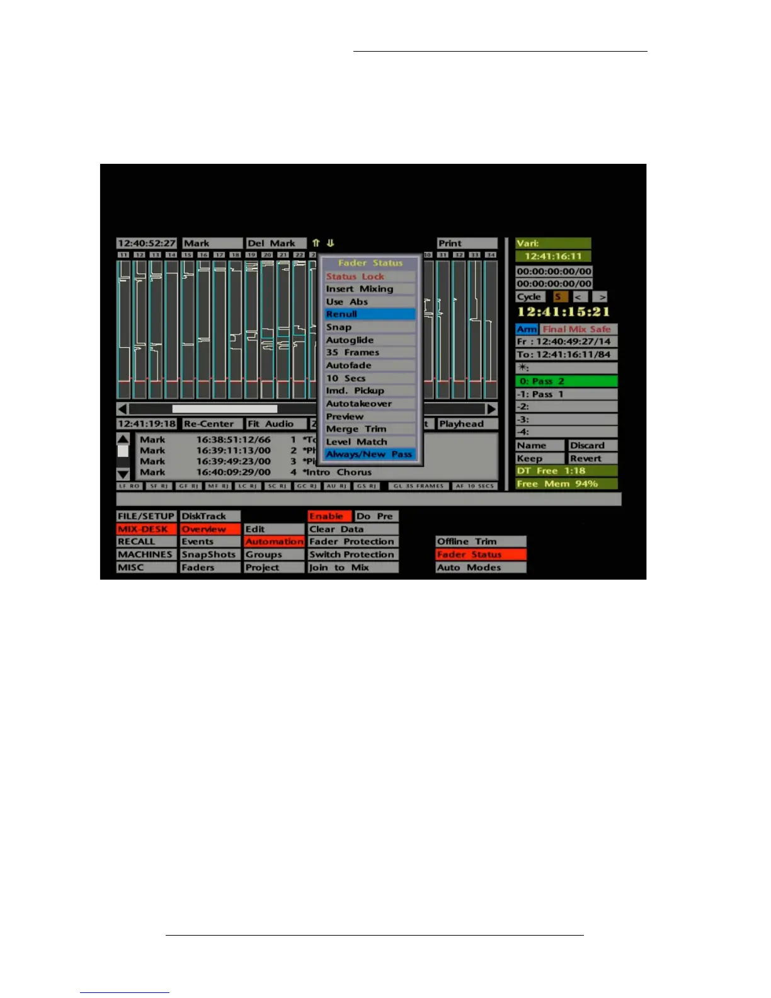
Task: Click the SF RJ status indicator
Action: 159,486
